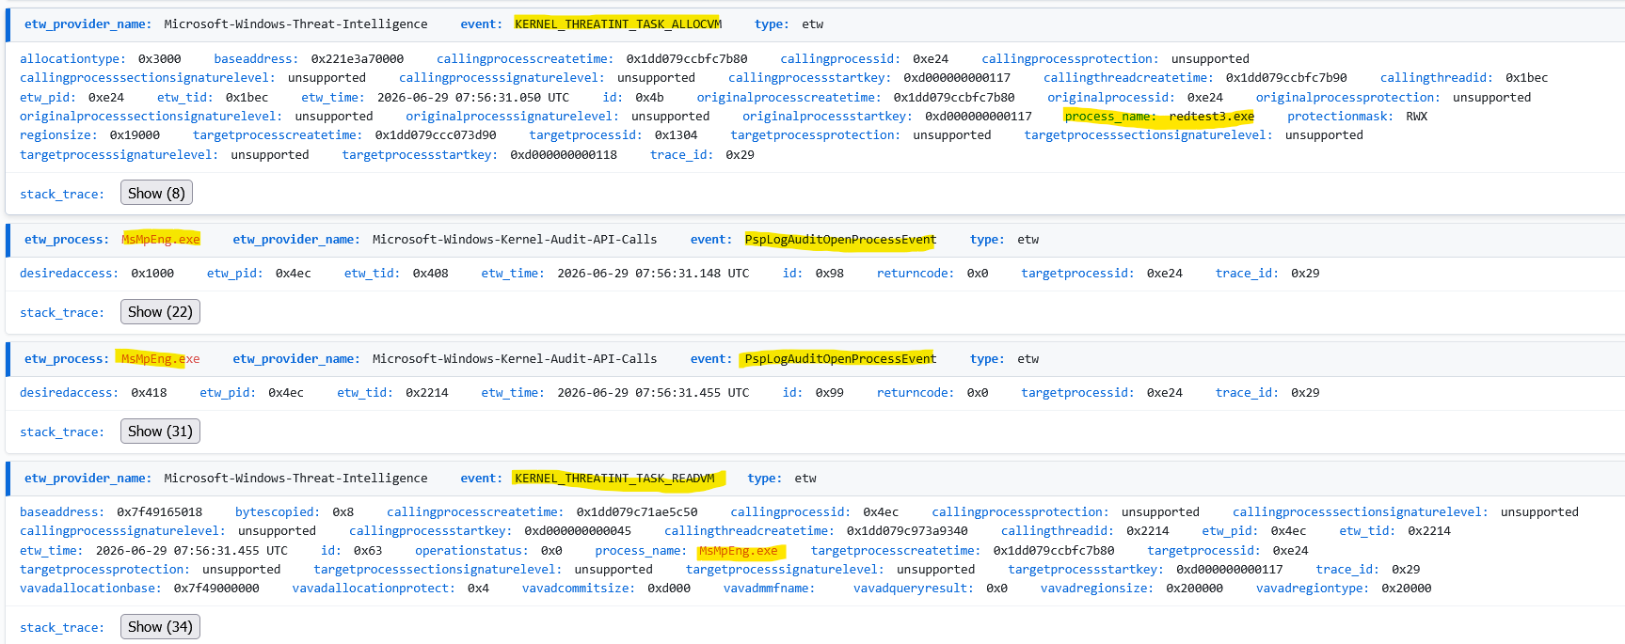Click the RWX protectionmask value
The width and height of the screenshot is (1625, 644).
[1416, 116]
